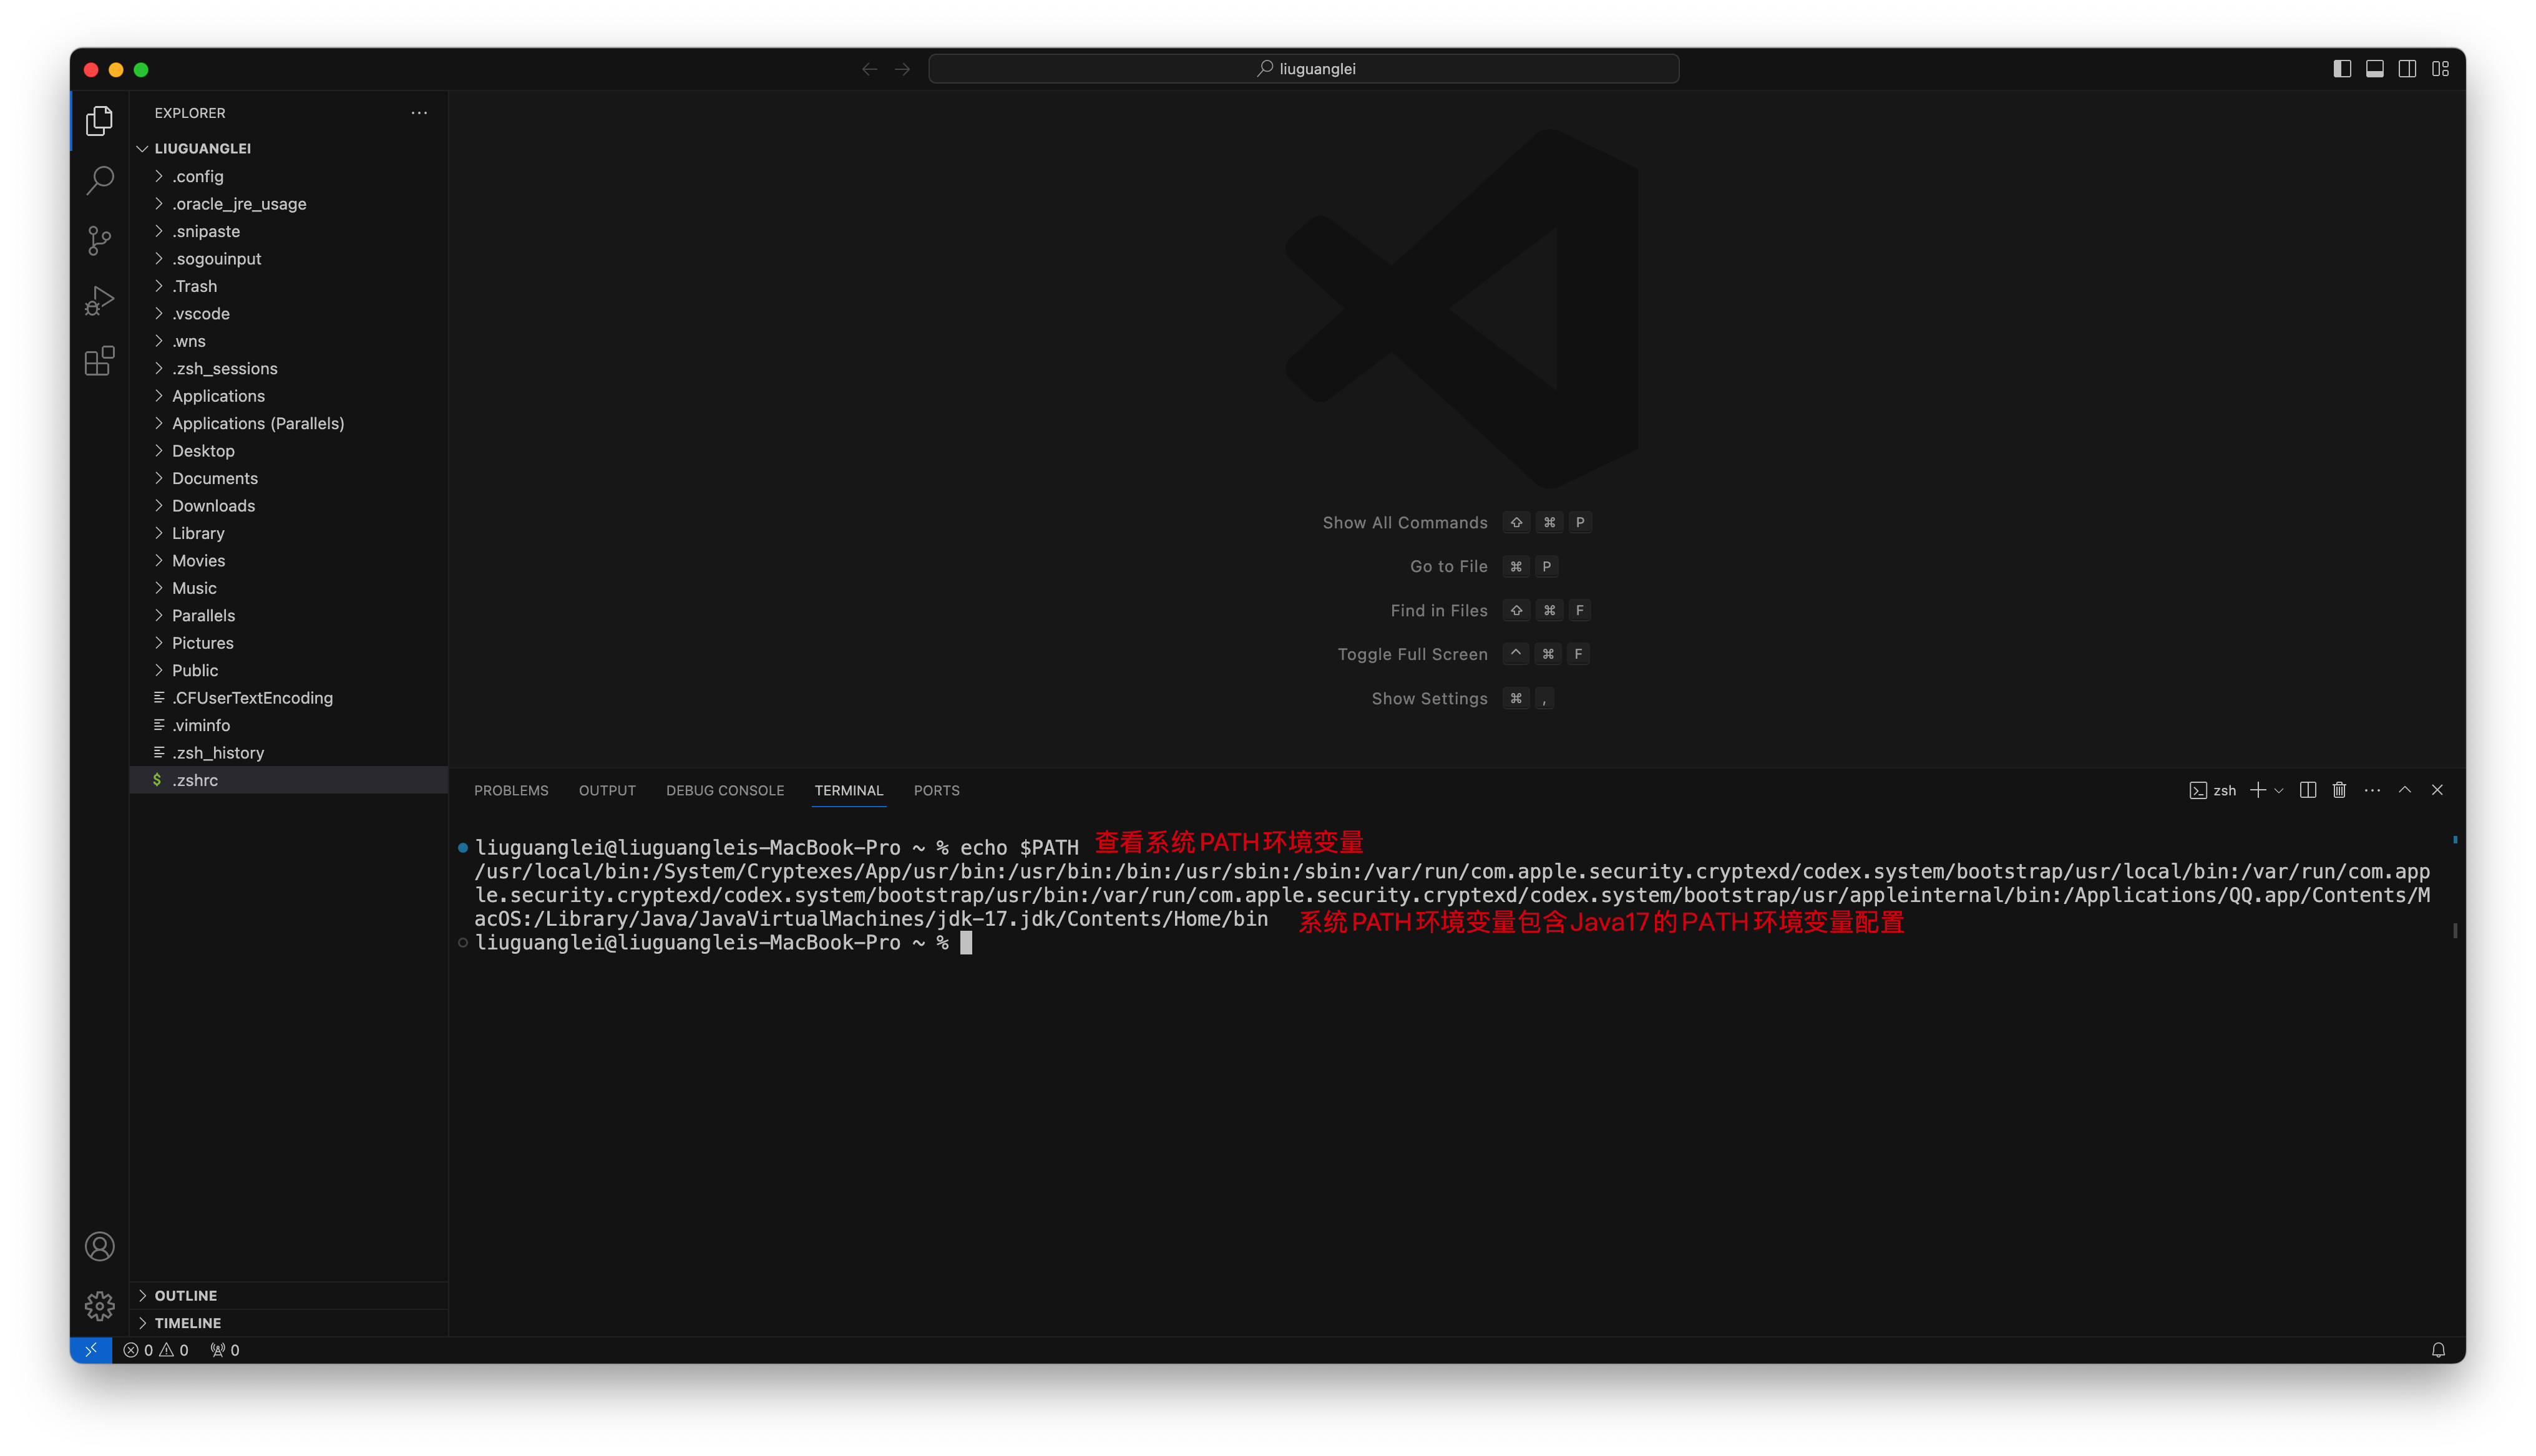Image resolution: width=2536 pixels, height=1456 pixels.
Task: Open the Manage gear icon
Action: (x=99, y=1306)
